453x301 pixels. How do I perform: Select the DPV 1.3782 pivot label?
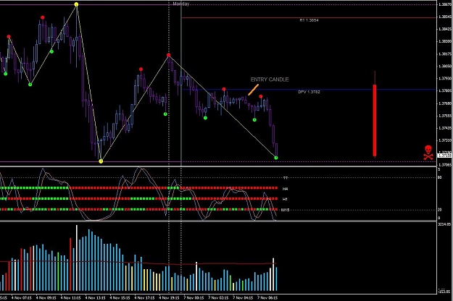click(309, 92)
